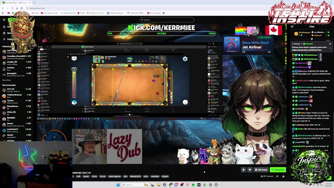334x188 pixels.
Task: Open FirmProduce in chat leaderboard
Action: tap(304, 33)
